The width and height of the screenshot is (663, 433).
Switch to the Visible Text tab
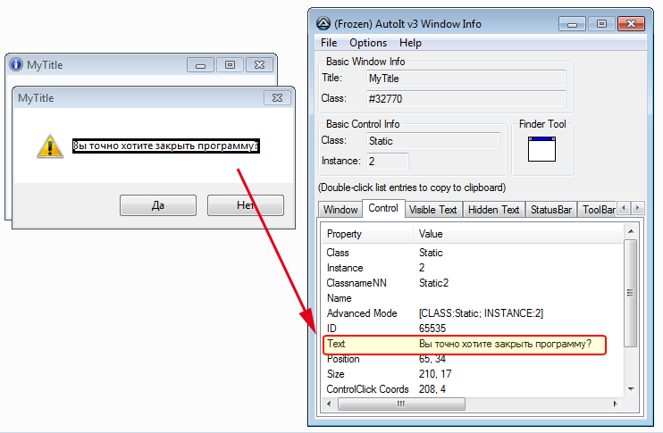[433, 210]
